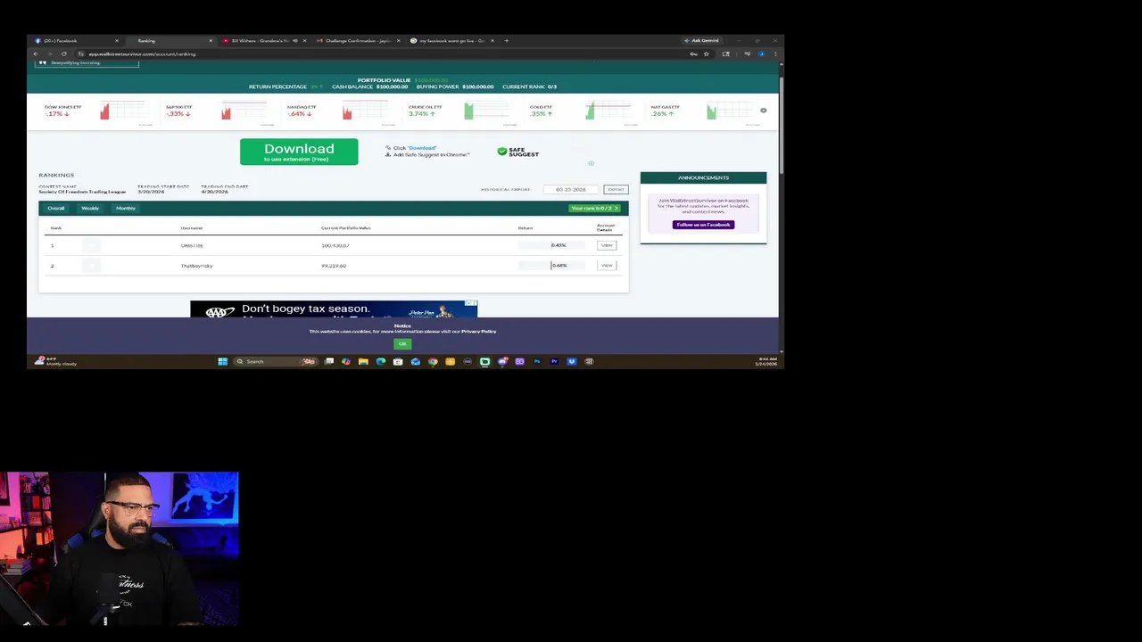The height and width of the screenshot is (642, 1142).
Task: View account details for rank 1 user
Action: pos(607,245)
